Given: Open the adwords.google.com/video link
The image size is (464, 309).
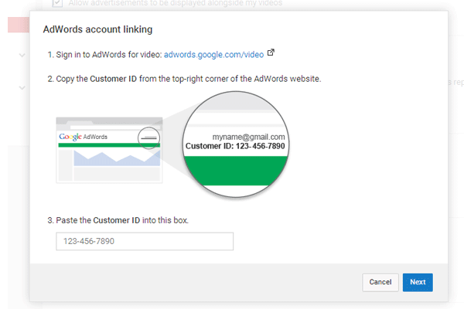Looking at the screenshot, I should (213, 55).
